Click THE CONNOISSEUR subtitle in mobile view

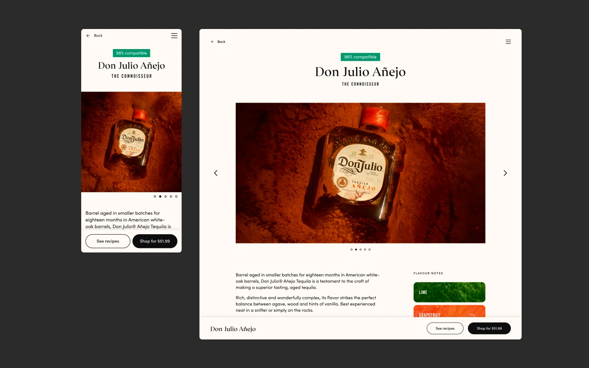[132, 76]
